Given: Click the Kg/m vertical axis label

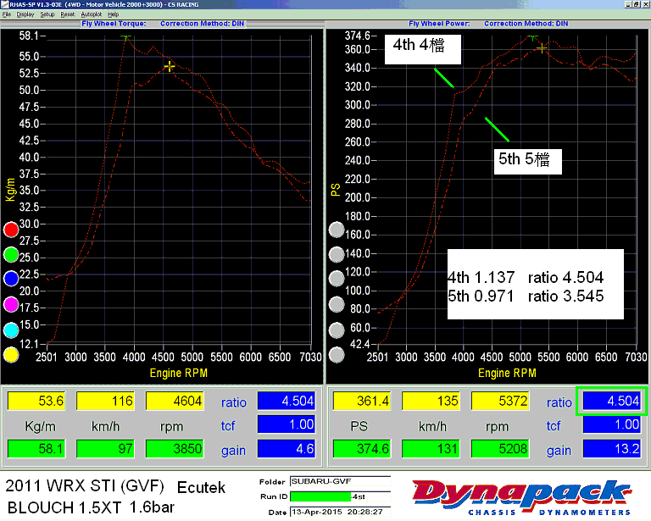Looking at the screenshot, I should 10,190.
